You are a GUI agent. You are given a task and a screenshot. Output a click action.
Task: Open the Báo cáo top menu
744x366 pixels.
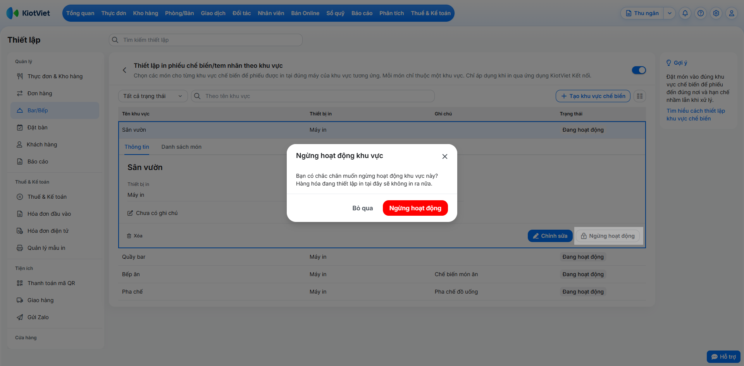pyautogui.click(x=362, y=13)
